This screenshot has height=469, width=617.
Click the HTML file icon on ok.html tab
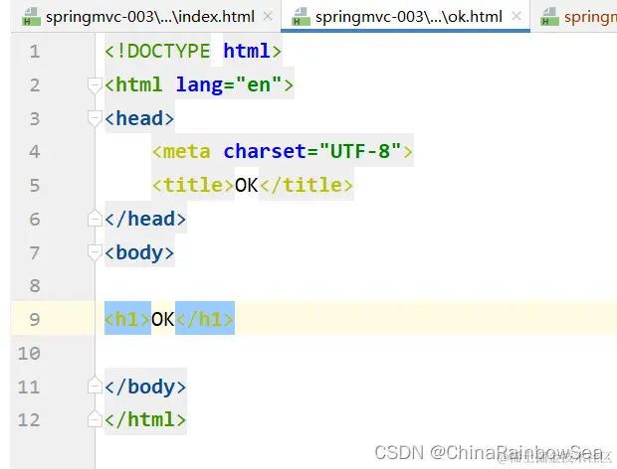click(x=301, y=17)
